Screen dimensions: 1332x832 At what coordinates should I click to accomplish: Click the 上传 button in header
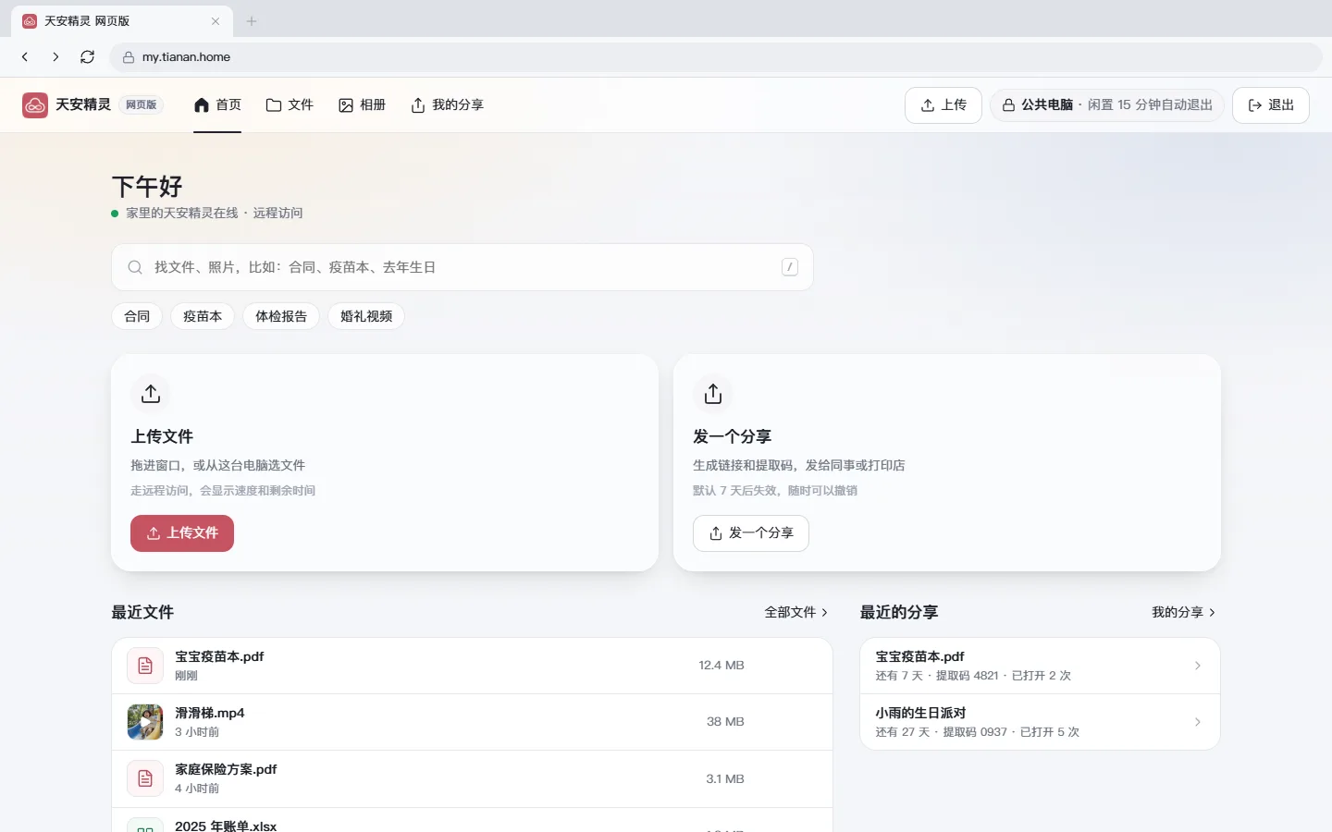(943, 105)
